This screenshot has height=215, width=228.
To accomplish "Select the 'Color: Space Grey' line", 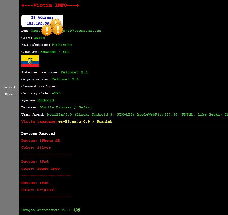I will click(x=40, y=169).
